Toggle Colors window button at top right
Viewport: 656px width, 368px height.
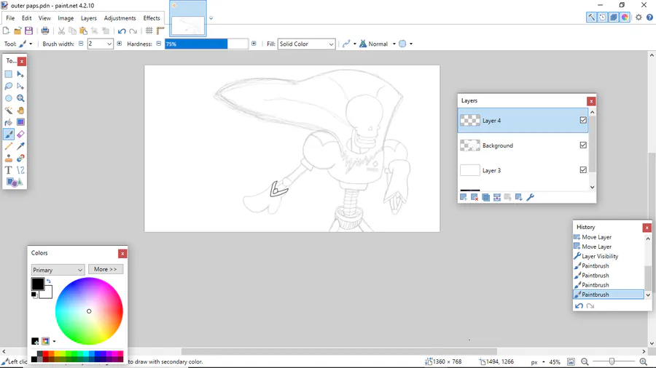[625, 17]
